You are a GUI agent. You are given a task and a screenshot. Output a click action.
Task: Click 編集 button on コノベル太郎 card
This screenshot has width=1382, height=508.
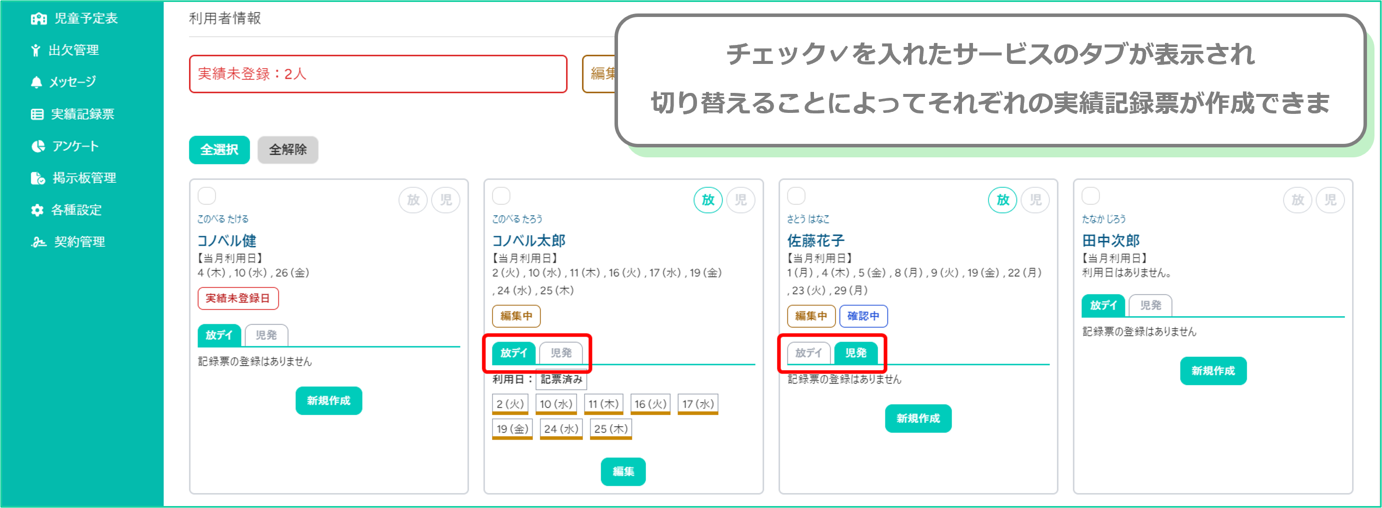623,472
